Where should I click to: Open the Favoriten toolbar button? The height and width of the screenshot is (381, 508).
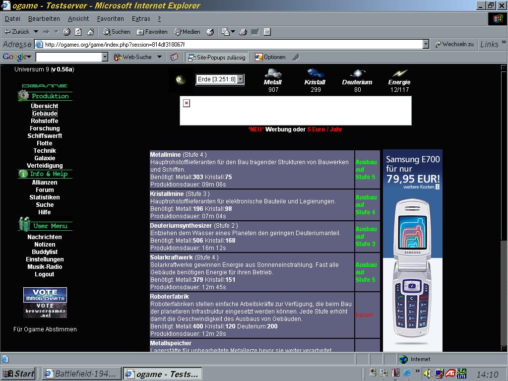pos(152,32)
